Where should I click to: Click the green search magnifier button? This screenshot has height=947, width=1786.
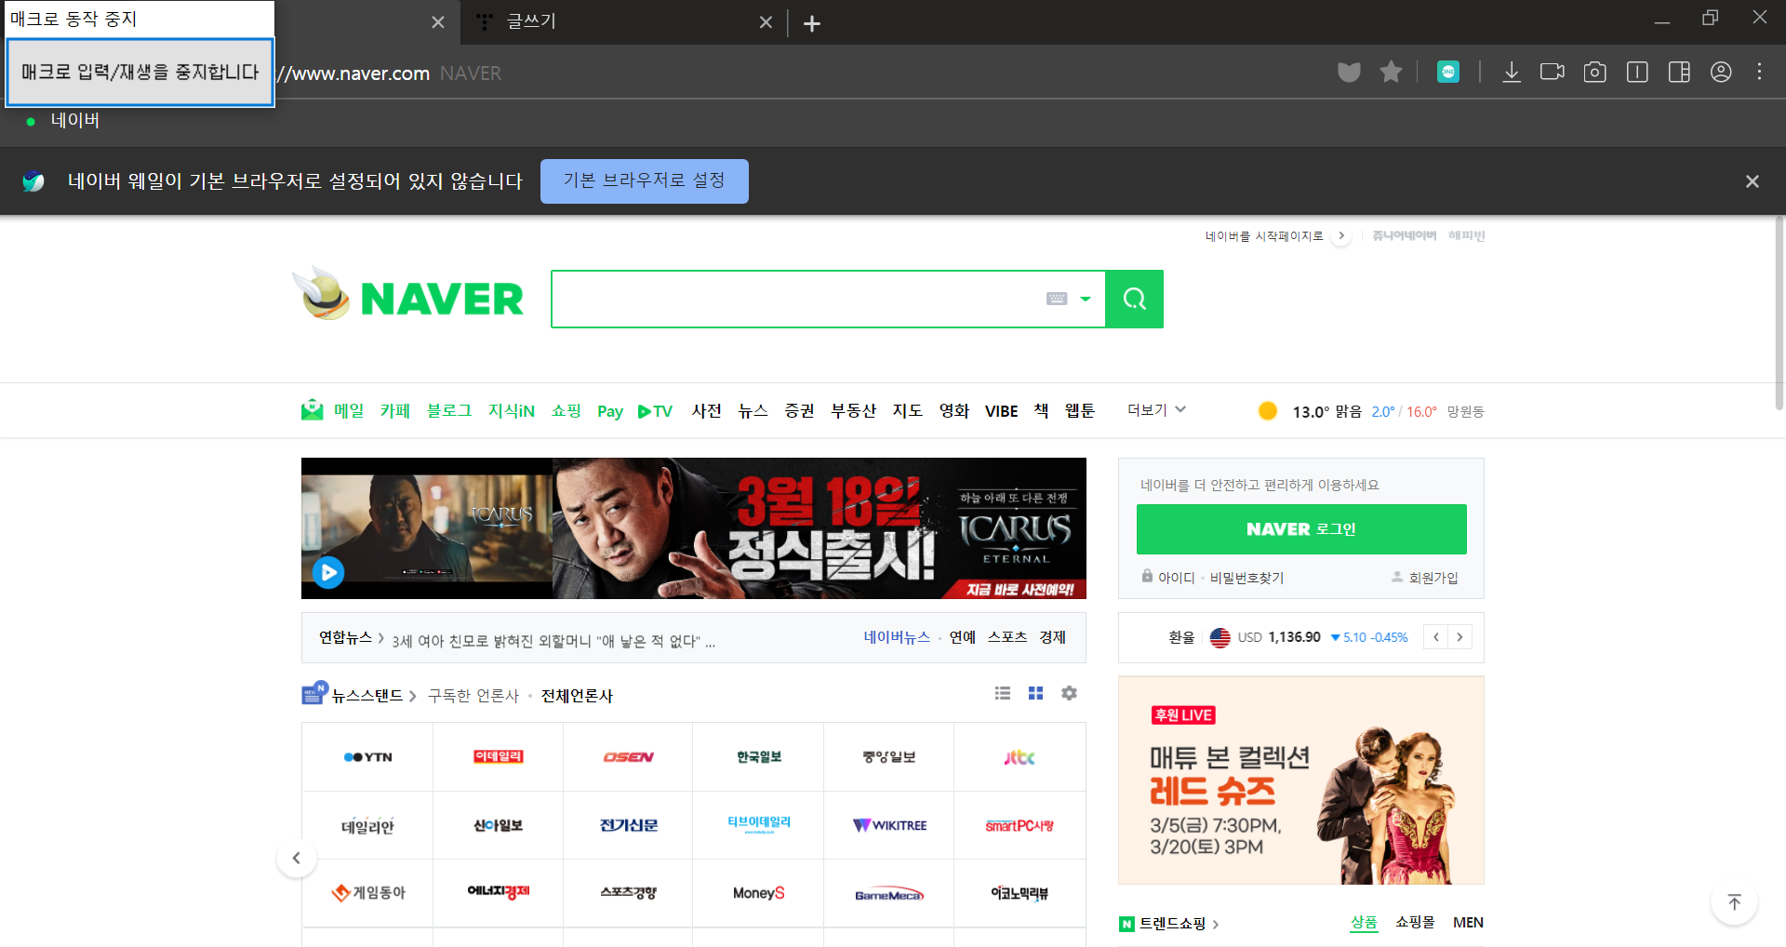1134,299
